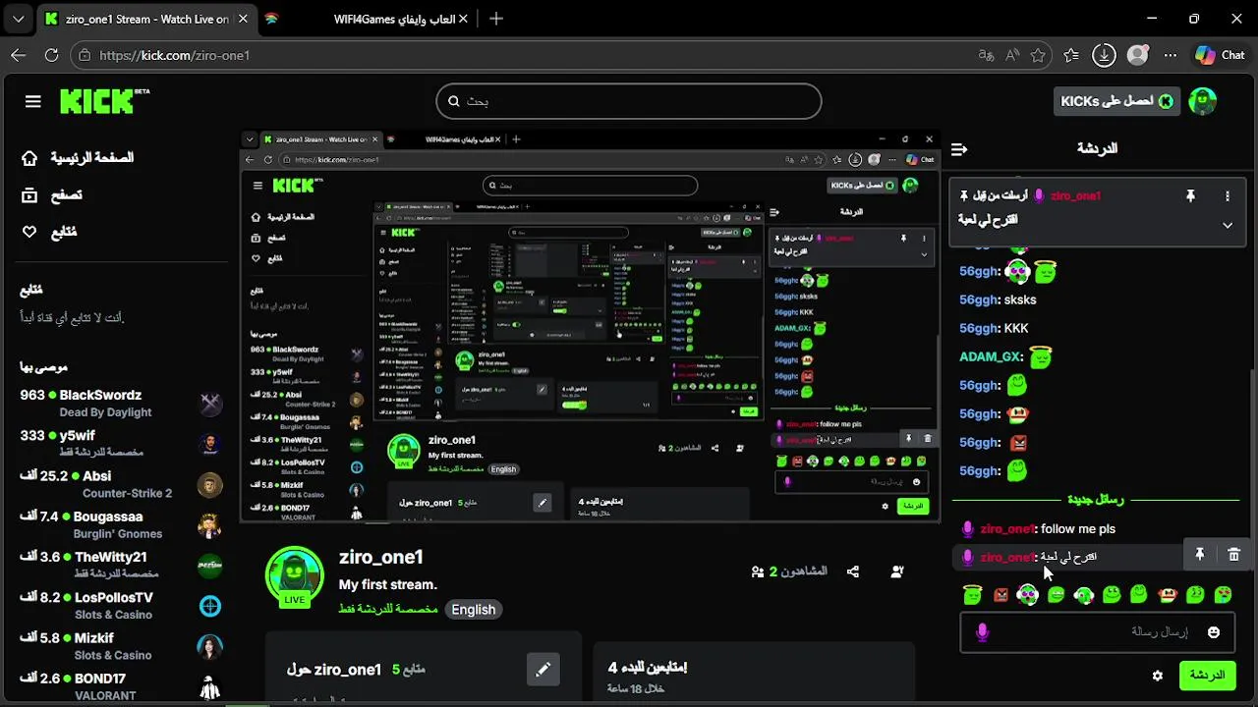The image size is (1258, 707).
Task: Open the user avatar menu top right
Action: (1203, 101)
